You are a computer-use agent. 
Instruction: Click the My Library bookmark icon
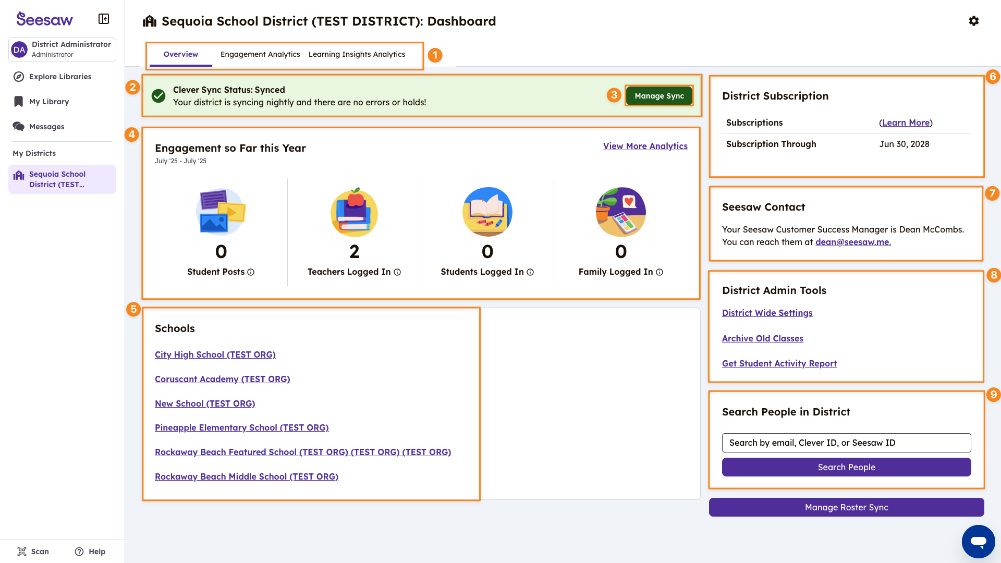(x=19, y=102)
